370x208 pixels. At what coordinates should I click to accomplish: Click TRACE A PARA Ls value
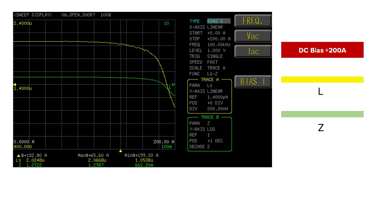[210, 86]
